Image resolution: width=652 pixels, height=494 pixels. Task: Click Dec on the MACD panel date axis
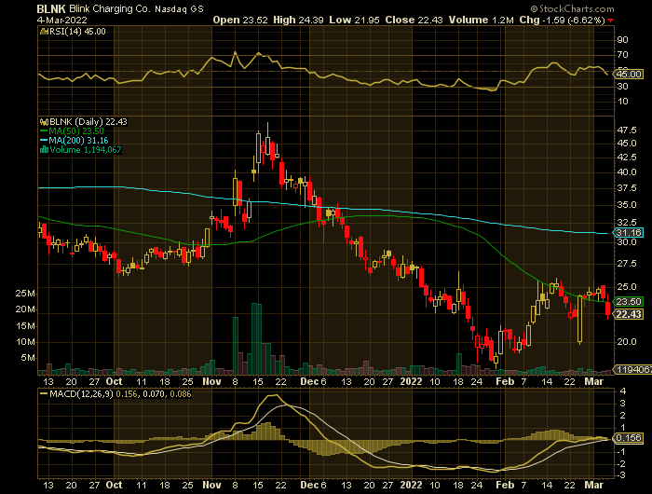[309, 486]
